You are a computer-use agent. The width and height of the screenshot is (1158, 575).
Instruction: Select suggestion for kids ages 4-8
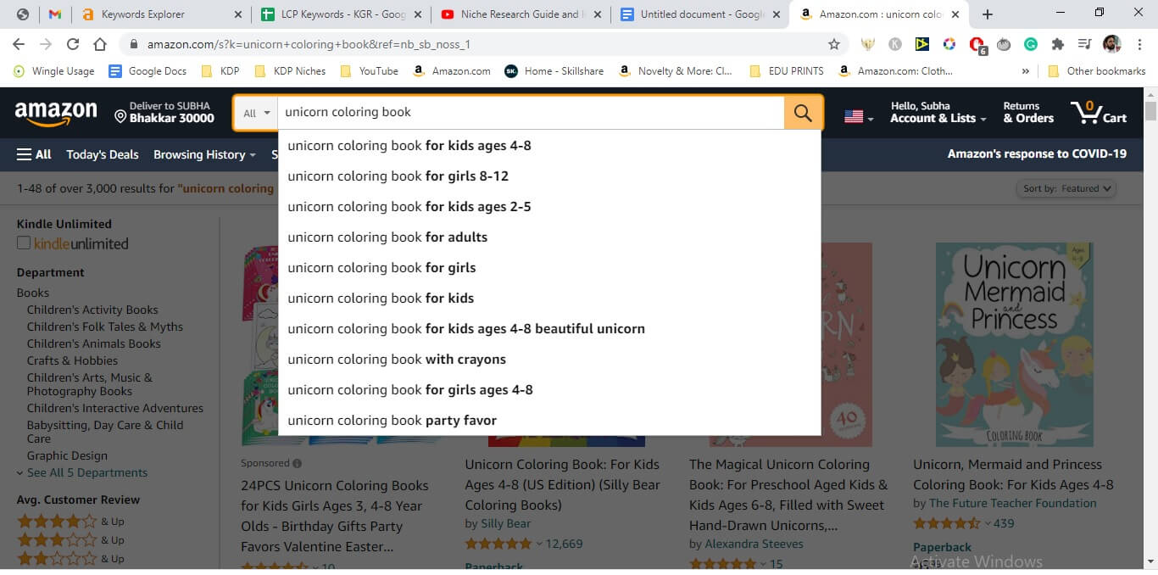tap(549, 146)
